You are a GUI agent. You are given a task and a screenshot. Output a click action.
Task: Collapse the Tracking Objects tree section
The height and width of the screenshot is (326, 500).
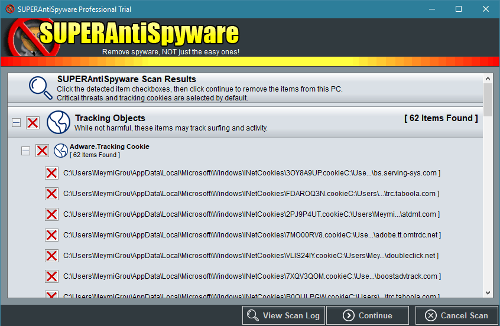[17, 123]
